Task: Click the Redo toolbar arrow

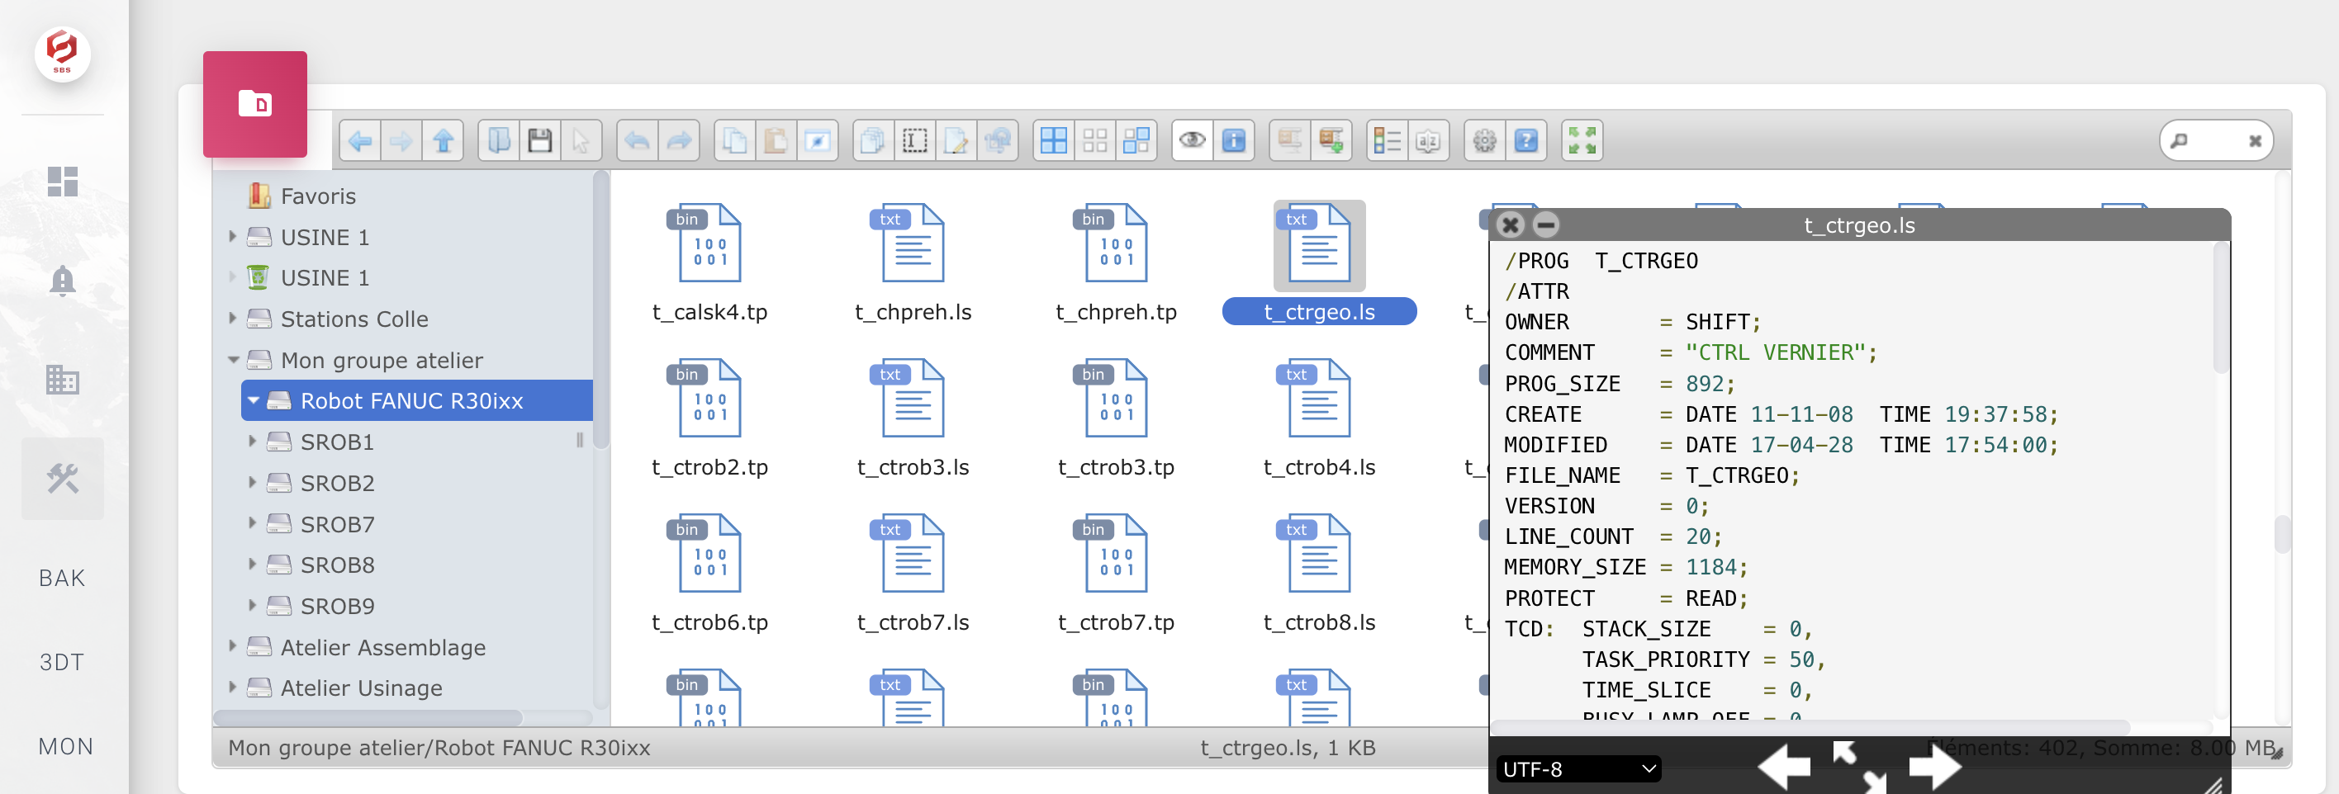Action: 679,140
